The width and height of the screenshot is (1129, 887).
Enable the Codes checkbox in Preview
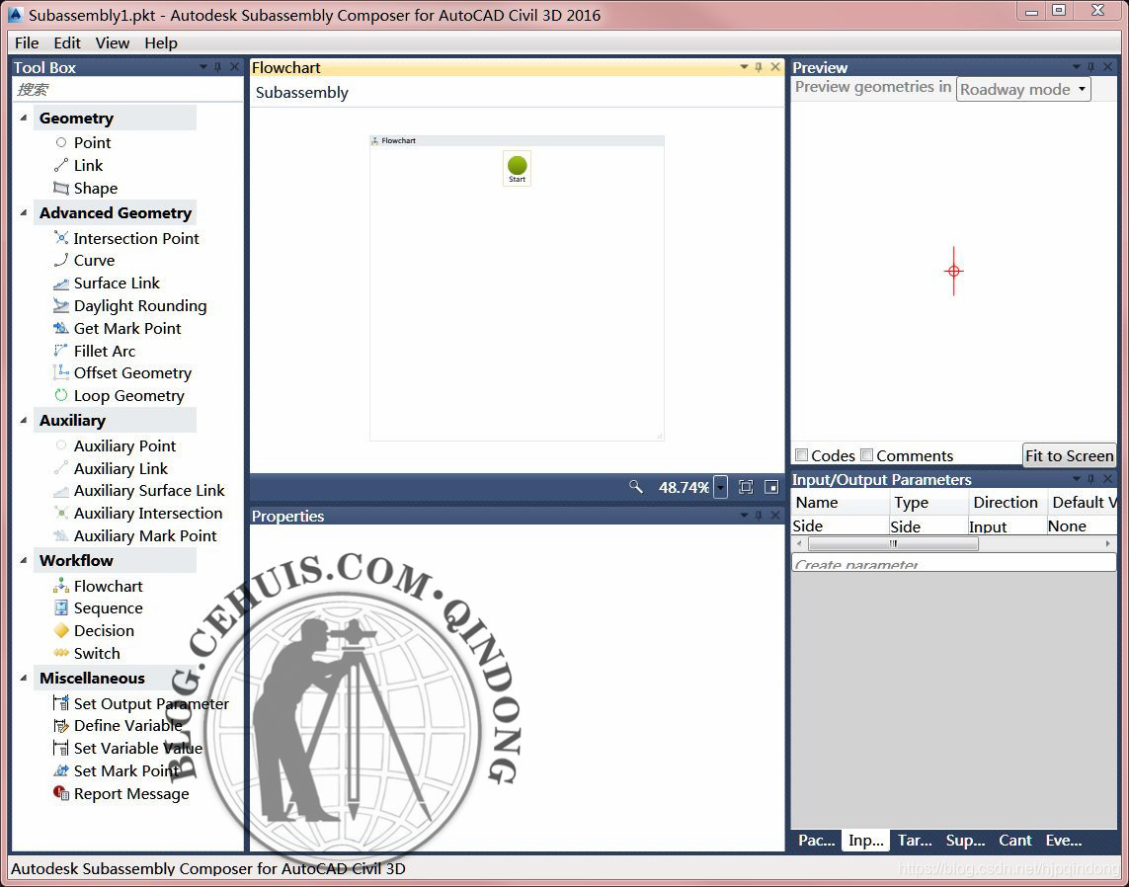(801, 455)
